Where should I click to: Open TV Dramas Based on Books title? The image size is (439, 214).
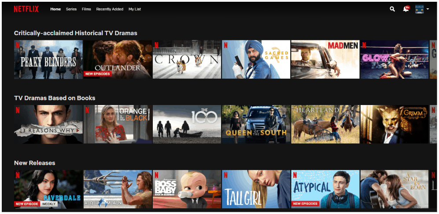pos(55,98)
